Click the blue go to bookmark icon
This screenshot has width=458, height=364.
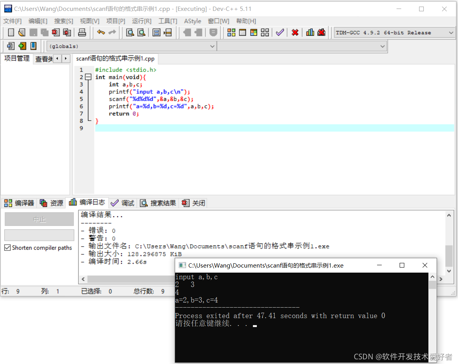[33, 46]
